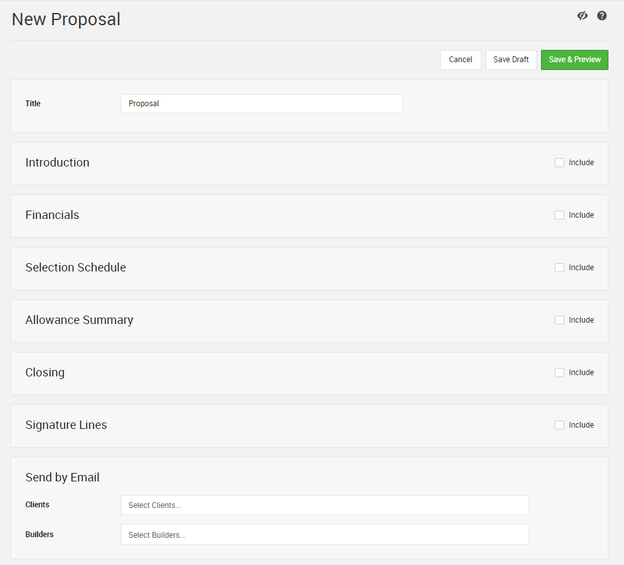Click the Title field label
The image size is (624, 565).
click(x=32, y=104)
